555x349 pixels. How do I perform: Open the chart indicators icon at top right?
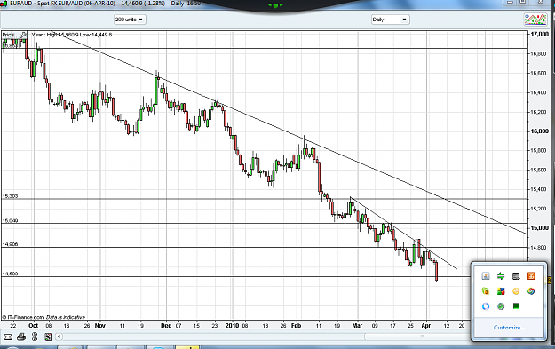coord(535,20)
